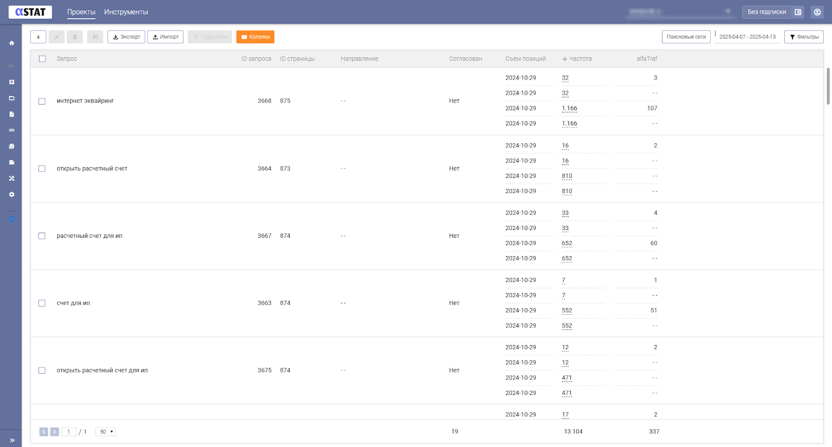Screen dimensions: 832x447
Task: Click query ID 3668
Action: point(265,101)
